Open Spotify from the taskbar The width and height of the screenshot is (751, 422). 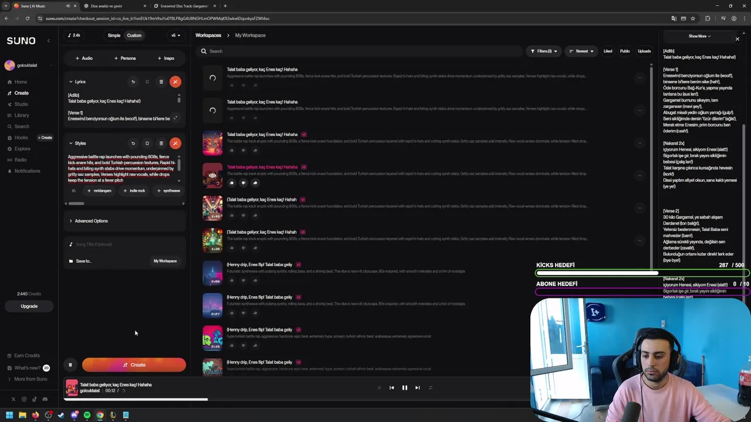point(87,415)
